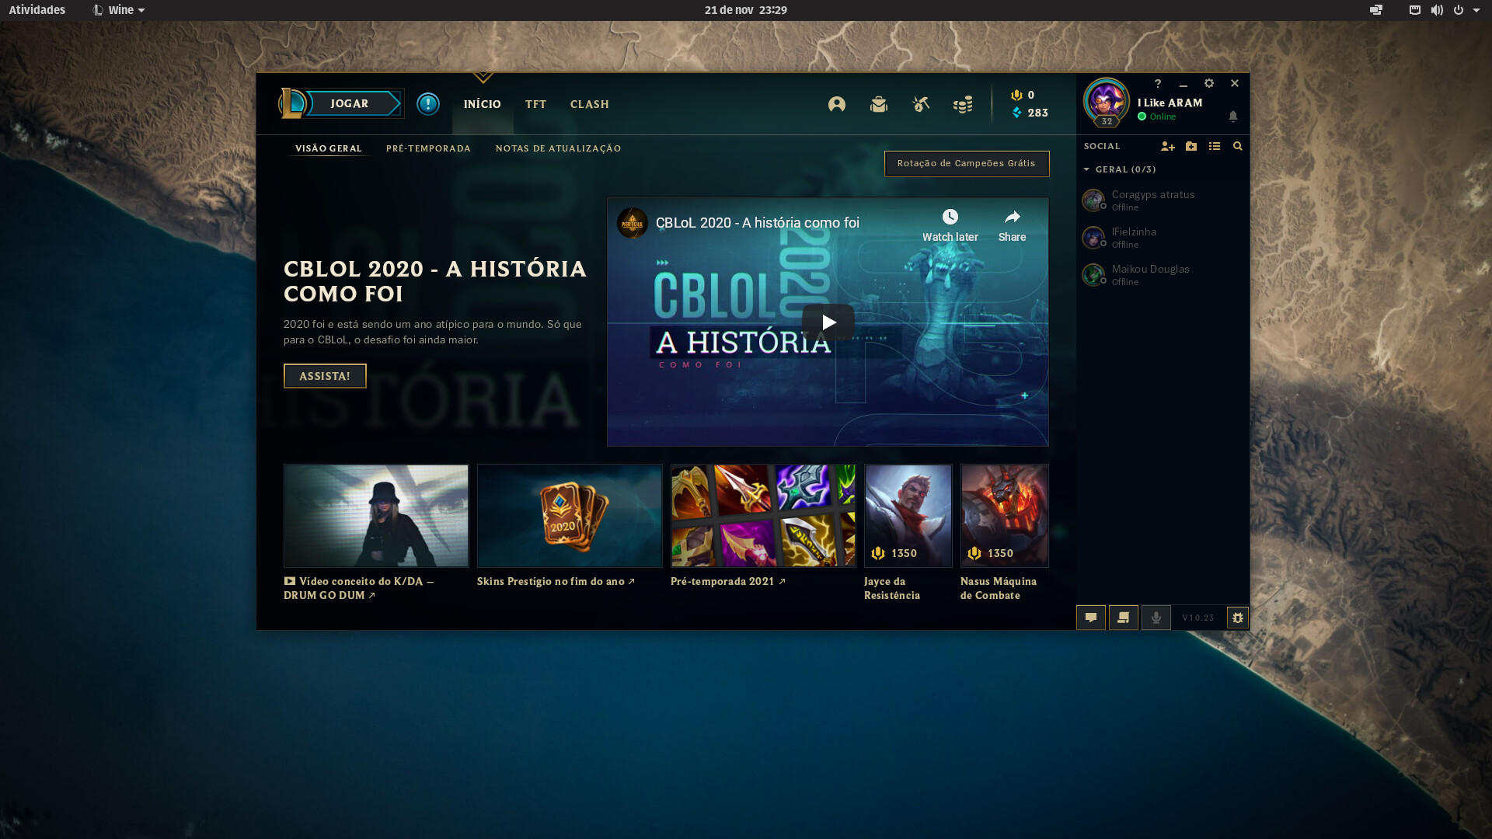The height and width of the screenshot is (839, 1492).
Task: Open the collection icon
Action: click(x=879, y=104)
